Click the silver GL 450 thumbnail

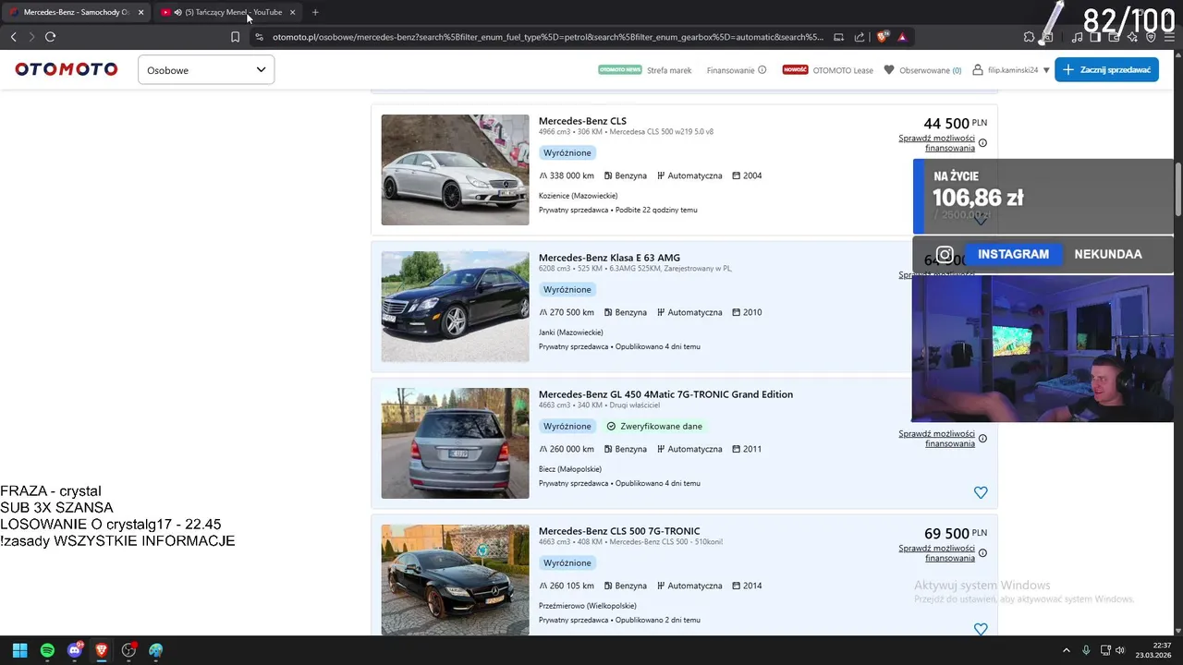(x=455, y=443)
